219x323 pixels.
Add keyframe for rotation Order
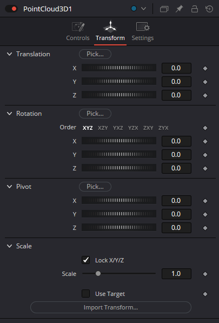coord(205,128)
